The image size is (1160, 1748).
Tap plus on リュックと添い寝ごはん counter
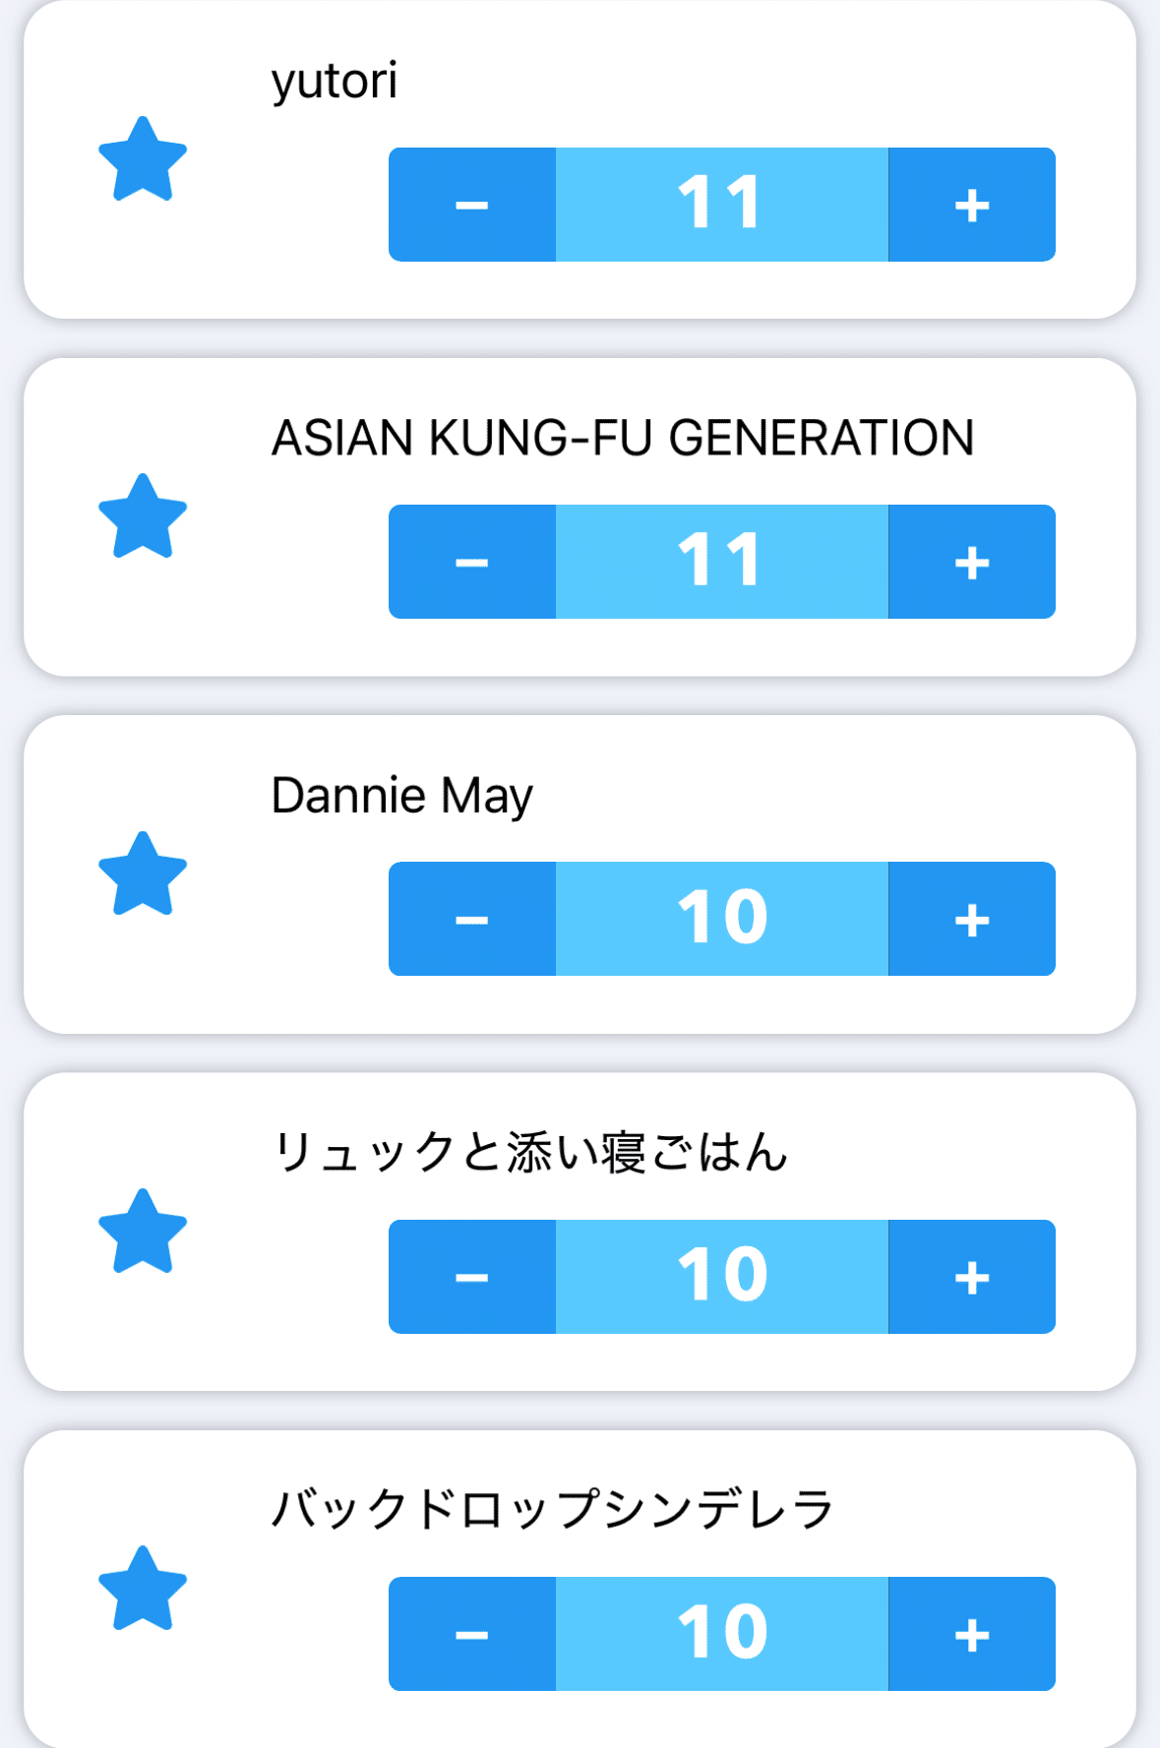click(x=971, y=1277)
